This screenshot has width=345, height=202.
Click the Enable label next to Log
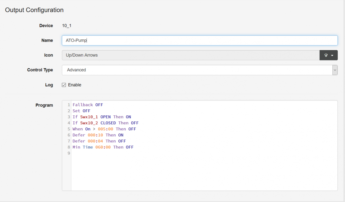(x=74, y=85)
